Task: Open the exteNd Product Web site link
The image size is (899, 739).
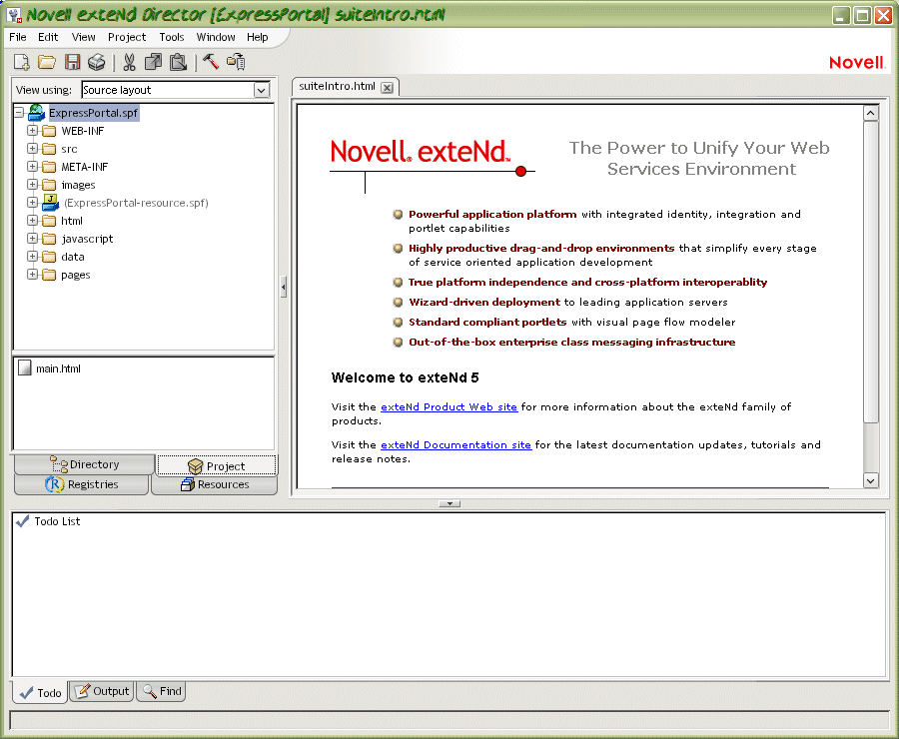Action: pyautogui.click(x=449, y=407)
